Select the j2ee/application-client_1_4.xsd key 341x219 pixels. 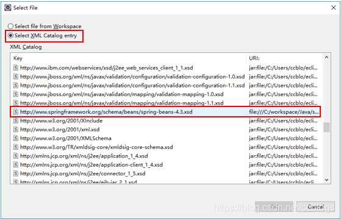tap(92, 165)
